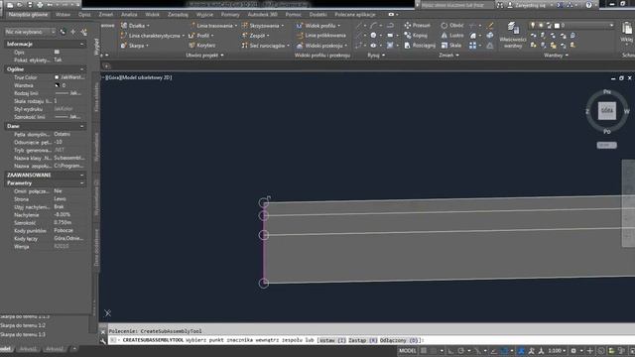Expand the Zmień panel flyout
The height and width of the screenshot is (357, 635).
point(449,56)
